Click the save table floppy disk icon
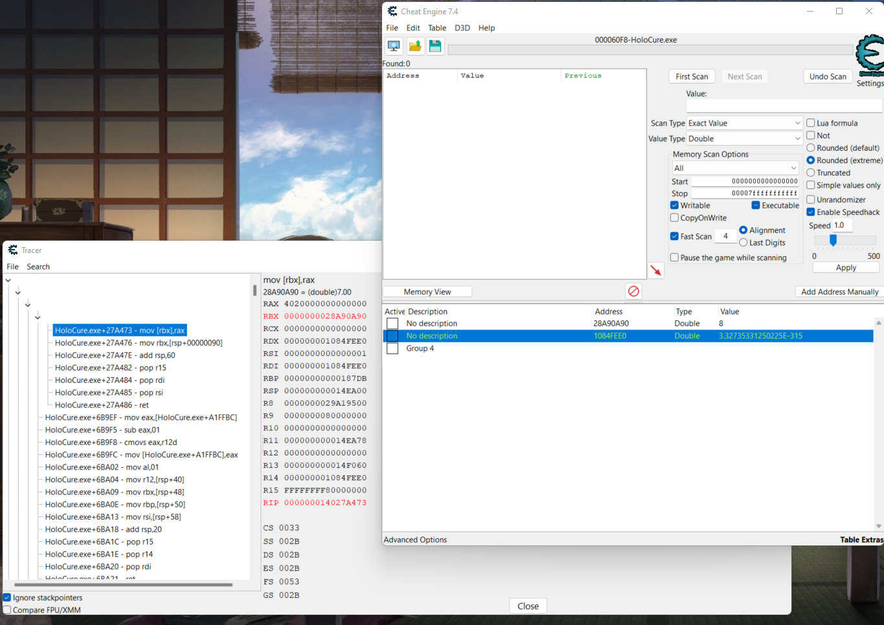The image size is (884, 625). pyautogui.click(x=435, y=46)
